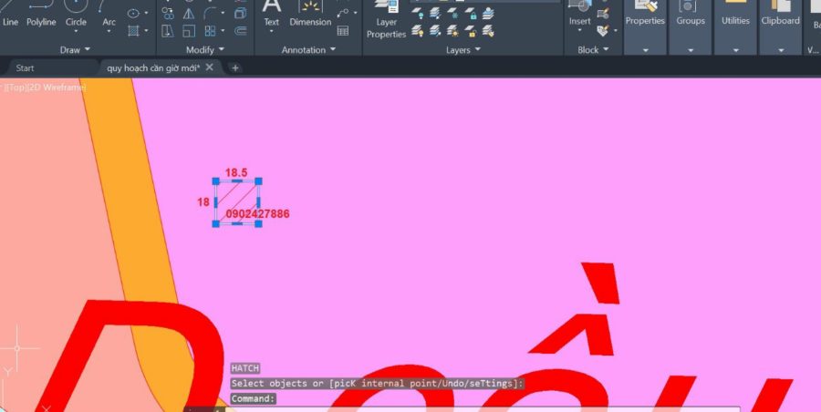The height and width of the screenshot is (412, 821).
Task: Open the Circle tool dropdown arrow
Action: pyautogui.click(x=76, y=31)
